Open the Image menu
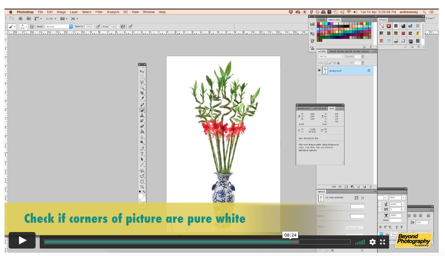 click(61, 12)
